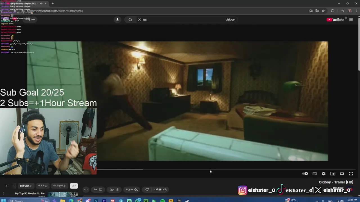Open Photoshop from the taskbar

(96, 201)
